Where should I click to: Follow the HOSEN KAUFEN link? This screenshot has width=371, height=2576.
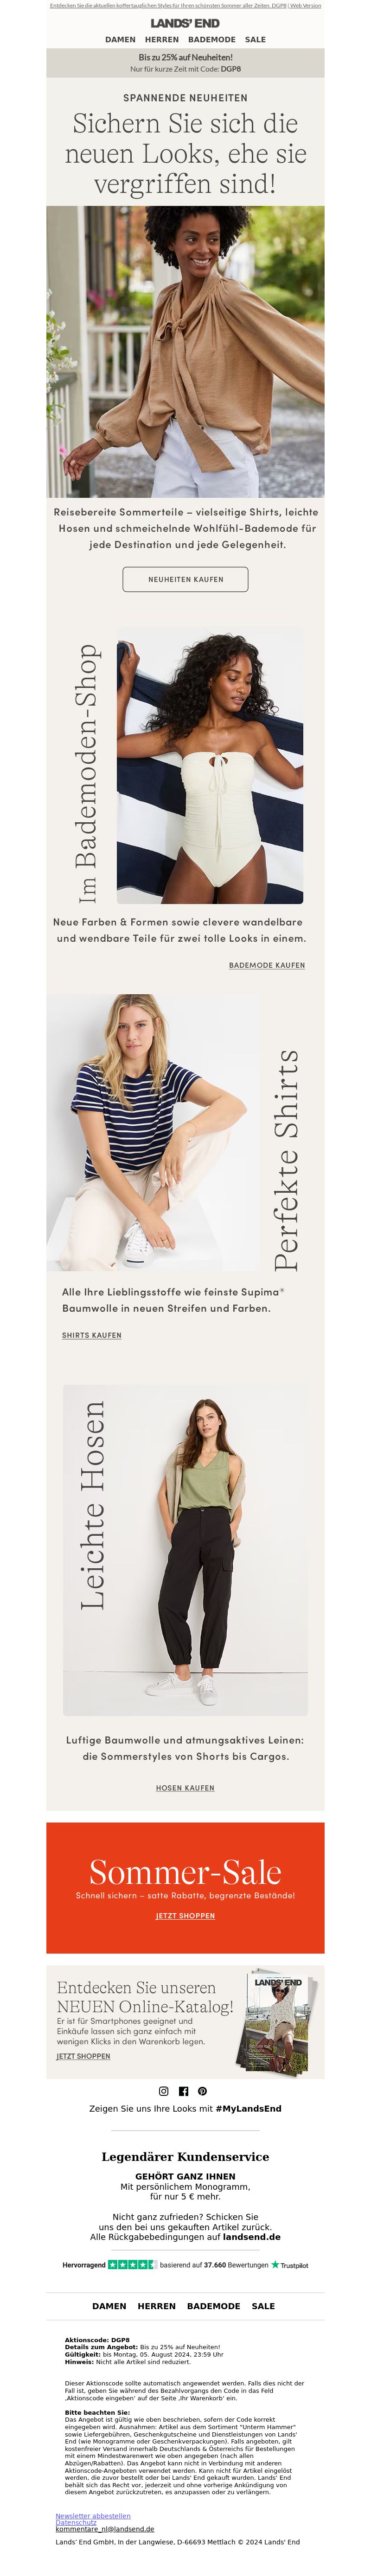(x=185, y=1788)
